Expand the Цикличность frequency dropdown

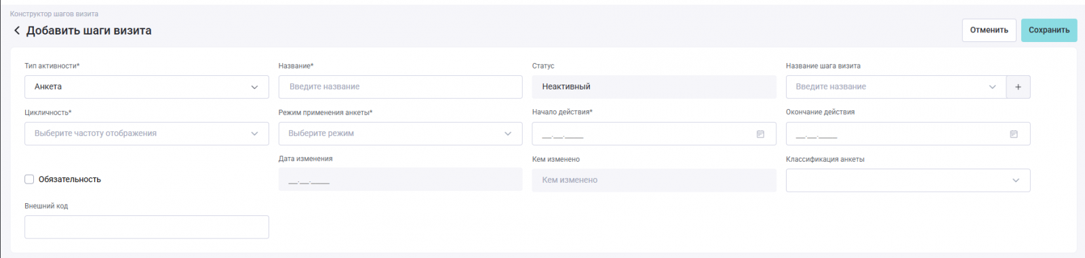146,133
